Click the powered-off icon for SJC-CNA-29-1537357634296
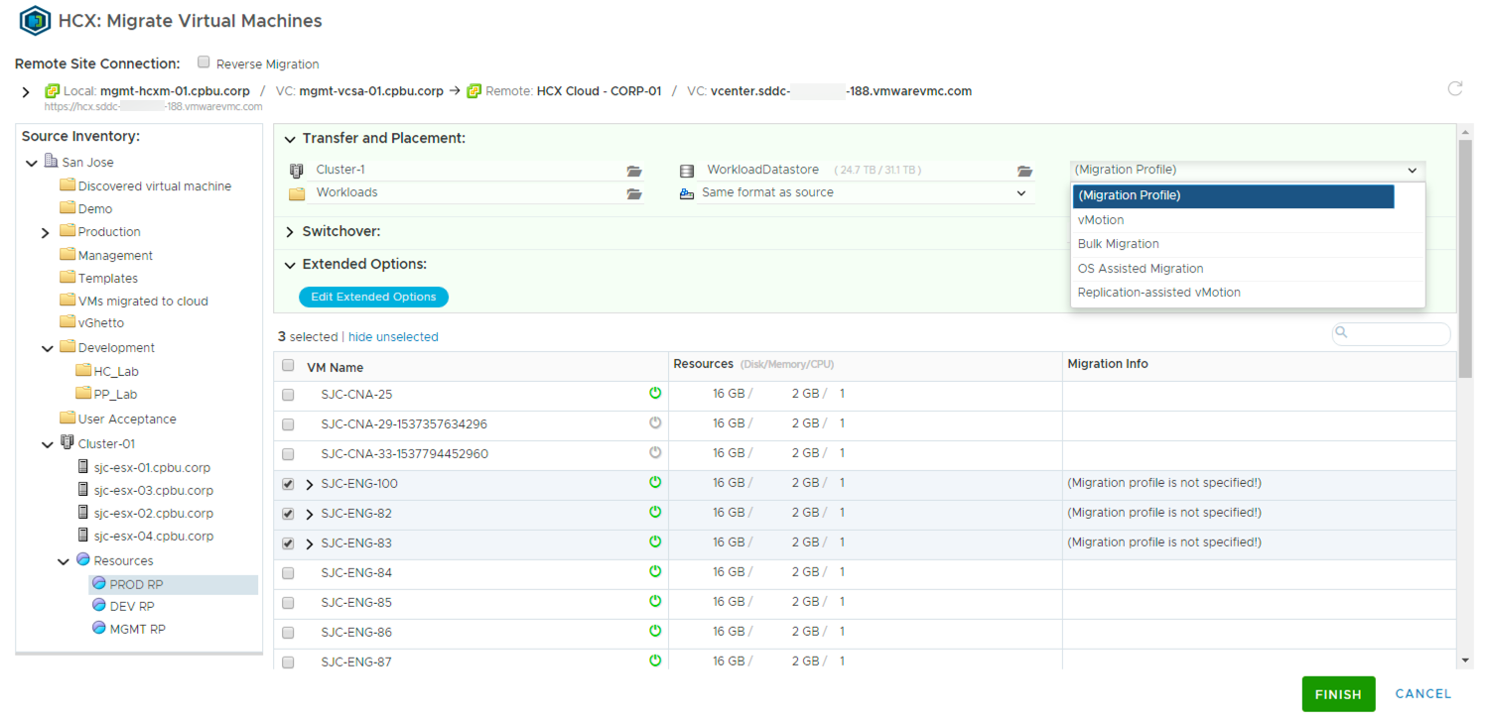This screenshot has height=724, width=1487. [x=655, y=423]
